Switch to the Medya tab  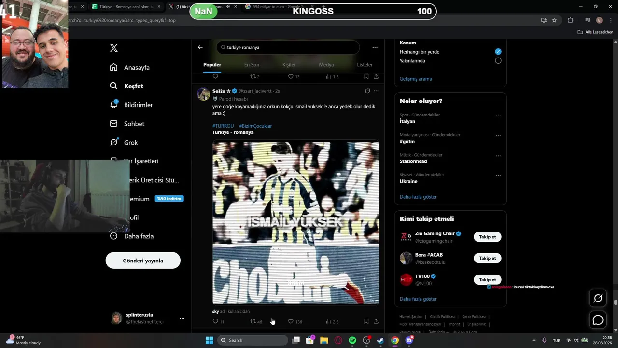[x=326, y=65]
